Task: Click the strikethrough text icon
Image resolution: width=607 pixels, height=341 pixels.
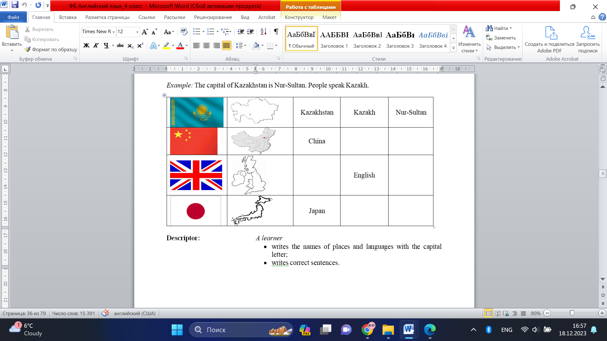Action: [x=120, y=45]
